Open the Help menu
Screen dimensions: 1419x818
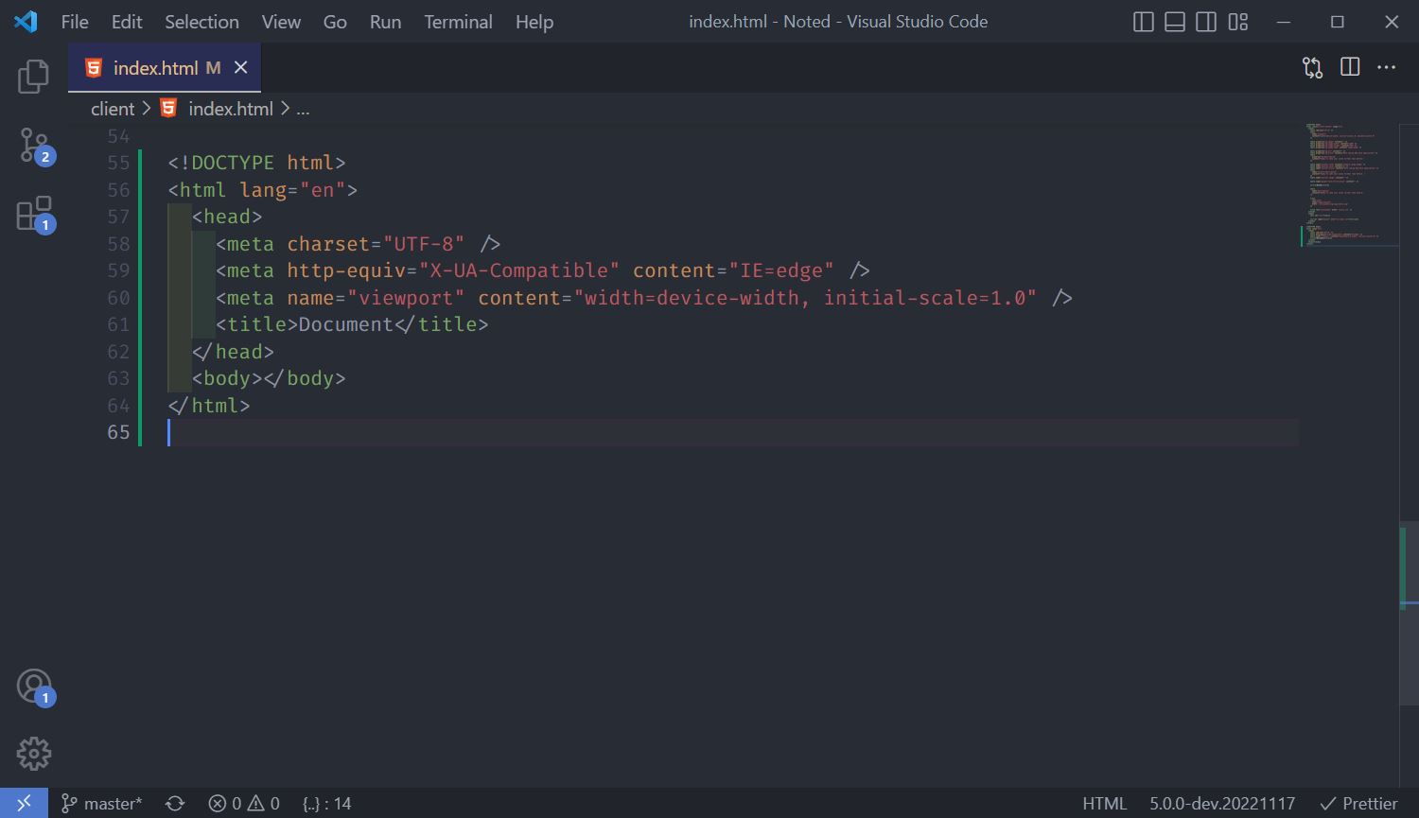coord(534,22)
